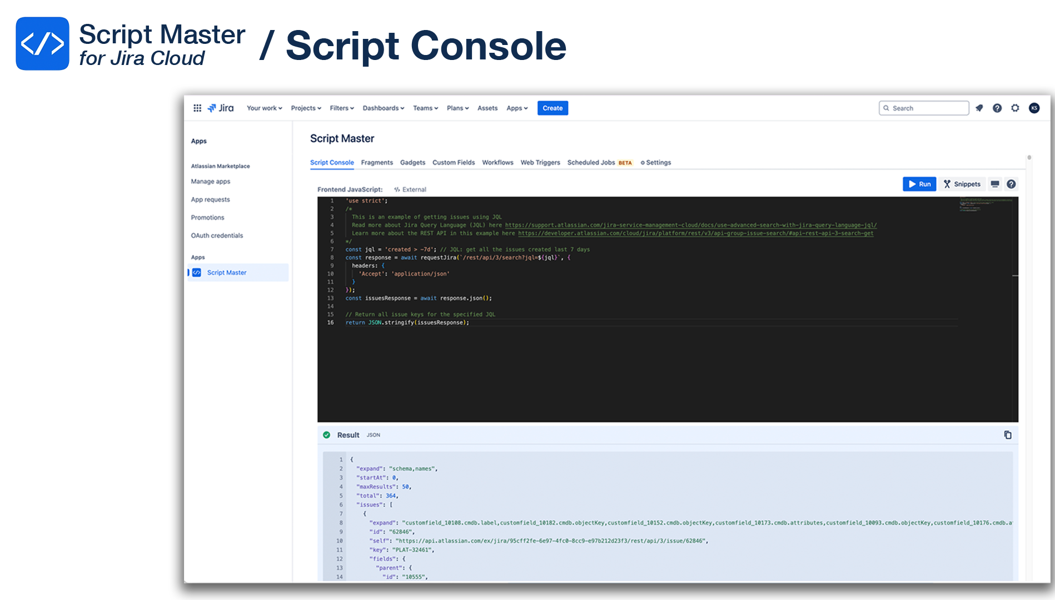Switch to the Scheduled Jobs tab
This screenshot has height=600, width=1055.
[591, 163]
